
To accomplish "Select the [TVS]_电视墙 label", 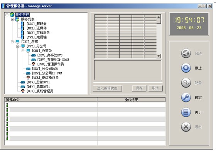I will point(37,37).
